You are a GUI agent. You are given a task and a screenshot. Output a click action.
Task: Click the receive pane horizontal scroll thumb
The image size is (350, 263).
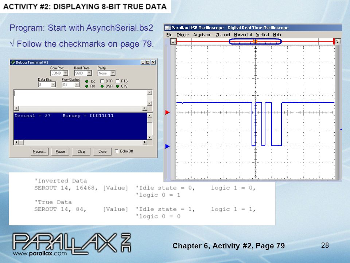tap(21, 142)
